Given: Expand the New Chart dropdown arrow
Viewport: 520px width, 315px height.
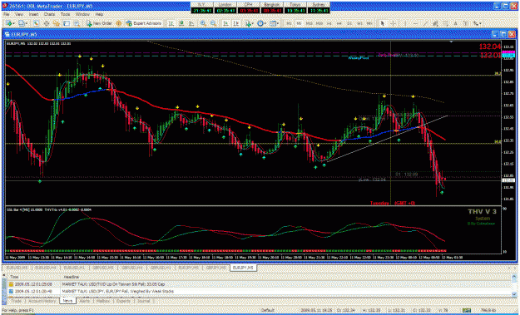Looking at the screenshot, I should pyautogui.click(x=13, y=23).
